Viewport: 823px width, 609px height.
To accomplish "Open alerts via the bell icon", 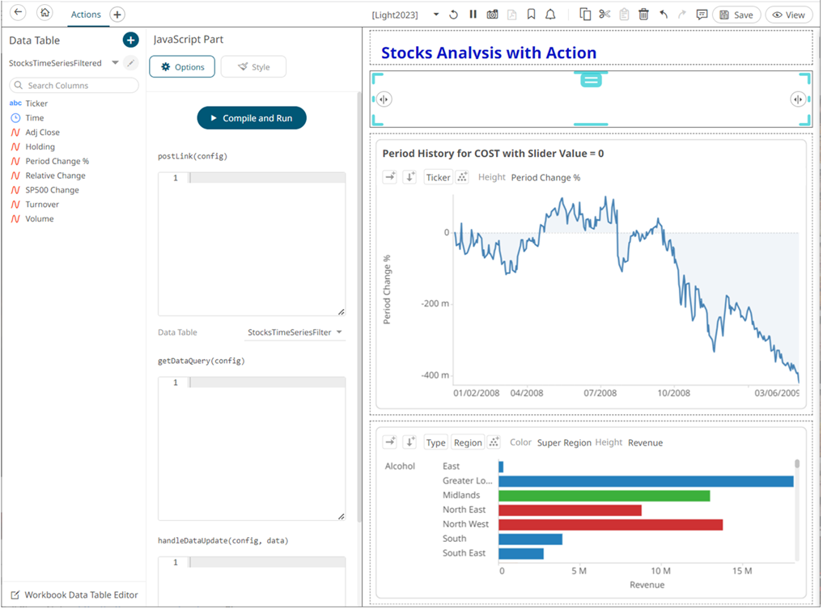I will (x=550, y=15).
